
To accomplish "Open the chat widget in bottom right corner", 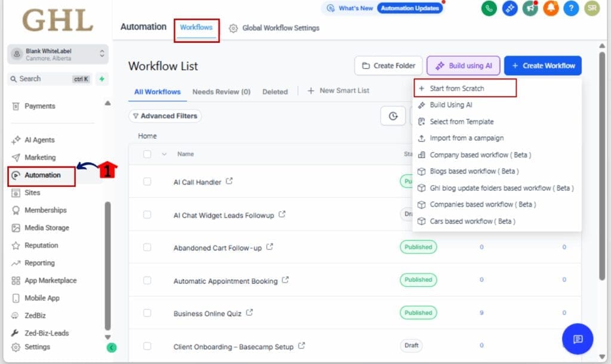I will (x=577, y=339).
